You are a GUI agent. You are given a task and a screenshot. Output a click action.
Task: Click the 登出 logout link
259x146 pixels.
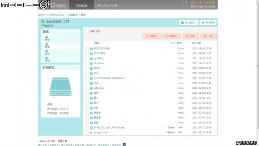click(x=202, y=2)
